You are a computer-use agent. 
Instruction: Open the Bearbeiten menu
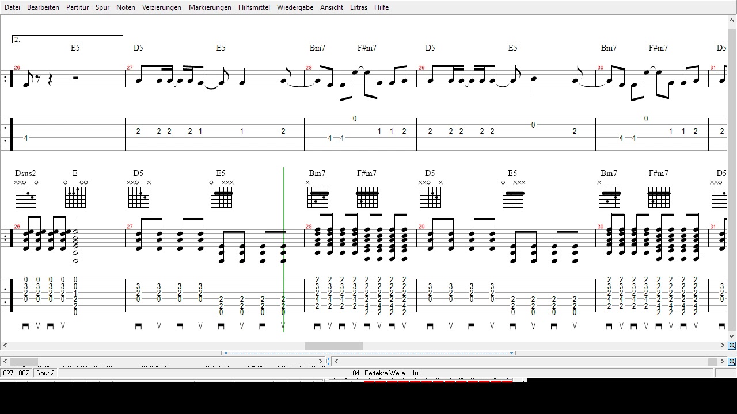pos(43,7)
